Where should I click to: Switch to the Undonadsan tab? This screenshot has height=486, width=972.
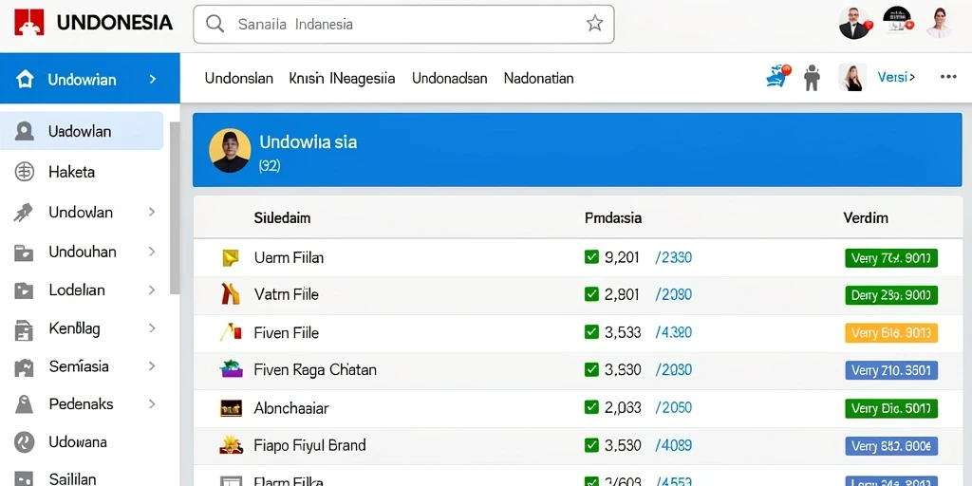pos(449,79)
